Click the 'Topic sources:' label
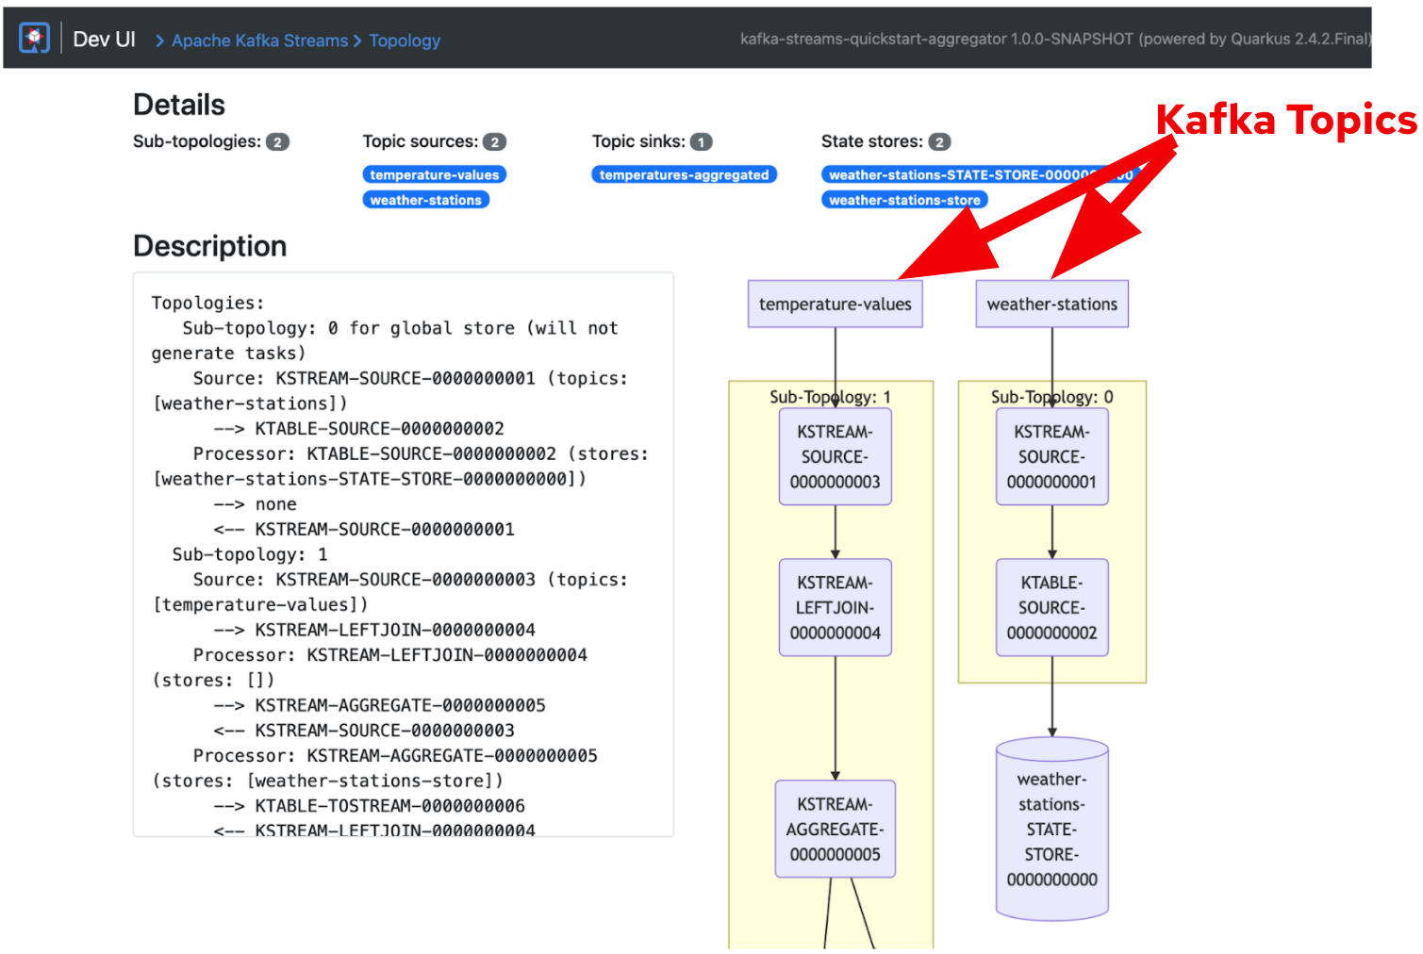Viewport: 1423px width, 954px height. pos(421,141)
